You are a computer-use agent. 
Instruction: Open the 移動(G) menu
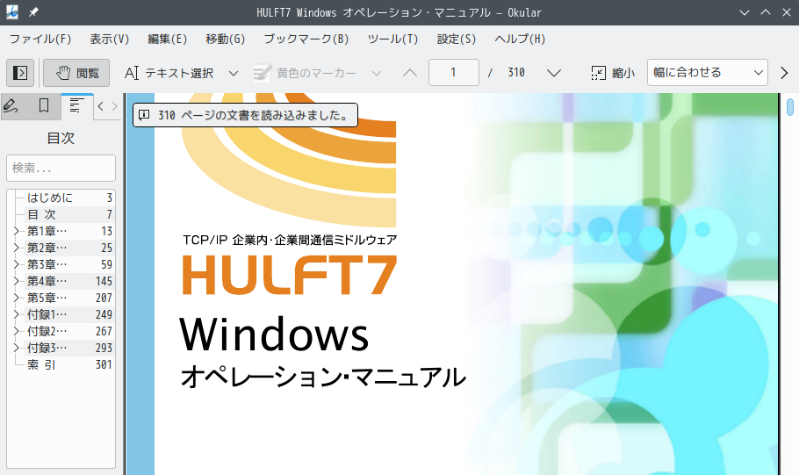click(226, 40)
